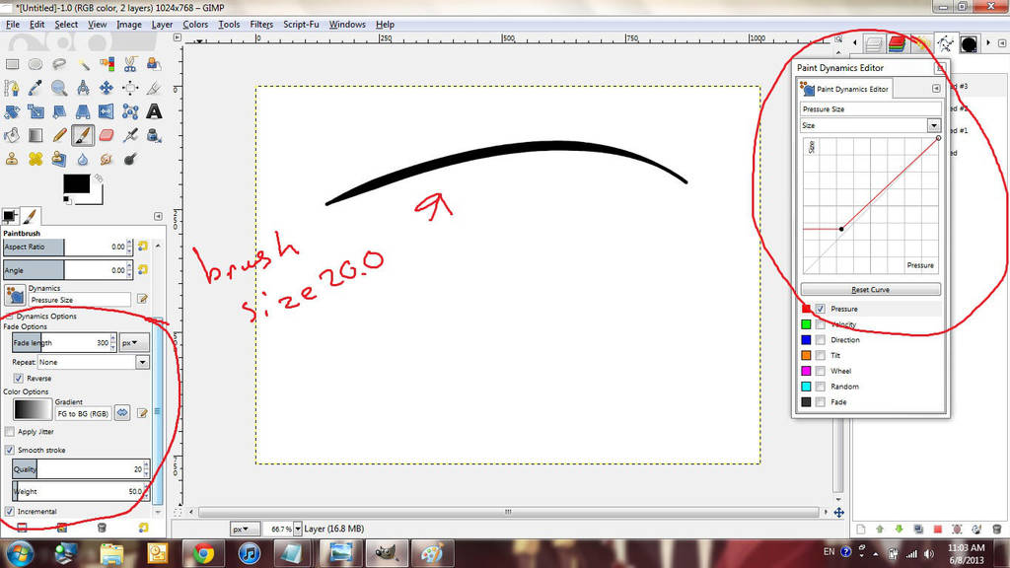This screenshot has width=1010, height=568.
Task: Open the Filters menu
Action: 260,25
